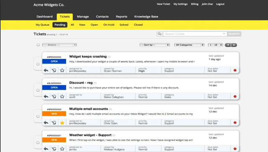Click the OPEN status badge on the Widget keeps crashing ticket
The height and width of the screenshot is (152, 268).
tap(54, 61)
